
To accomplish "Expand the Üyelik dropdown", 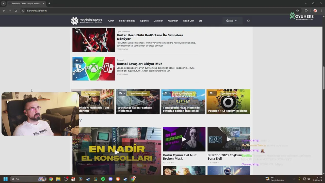I will tap(232, 21).
